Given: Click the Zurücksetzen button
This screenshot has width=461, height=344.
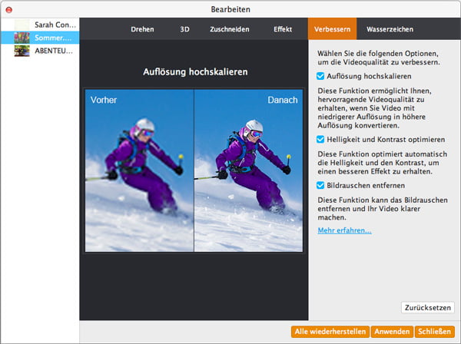Looking at the screenshot, I should point(427,307).
